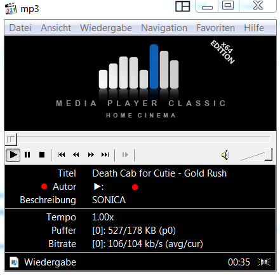Screen dimensions: 280x275
Task: Click the 1.00x tempo value
Action: pyautogui.click(x=103, y=217)
